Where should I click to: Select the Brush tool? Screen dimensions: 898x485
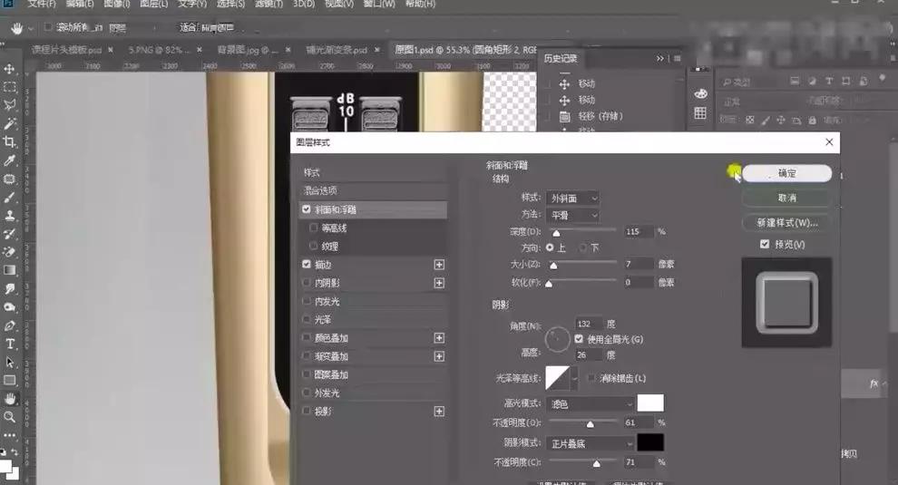pyautogui.click(x=10, y=197)
